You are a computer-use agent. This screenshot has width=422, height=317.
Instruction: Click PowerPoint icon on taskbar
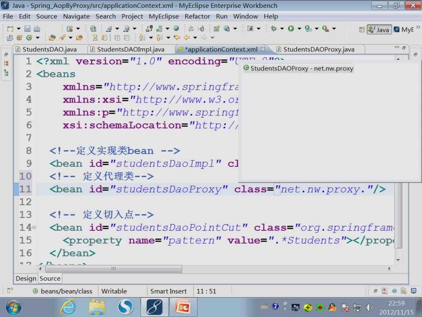pyautogui.click(x=183, y=307)
